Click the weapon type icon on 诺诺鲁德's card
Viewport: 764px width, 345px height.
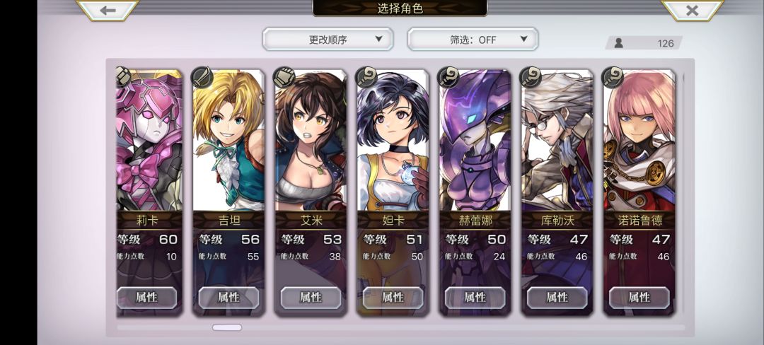coord(612,77)
